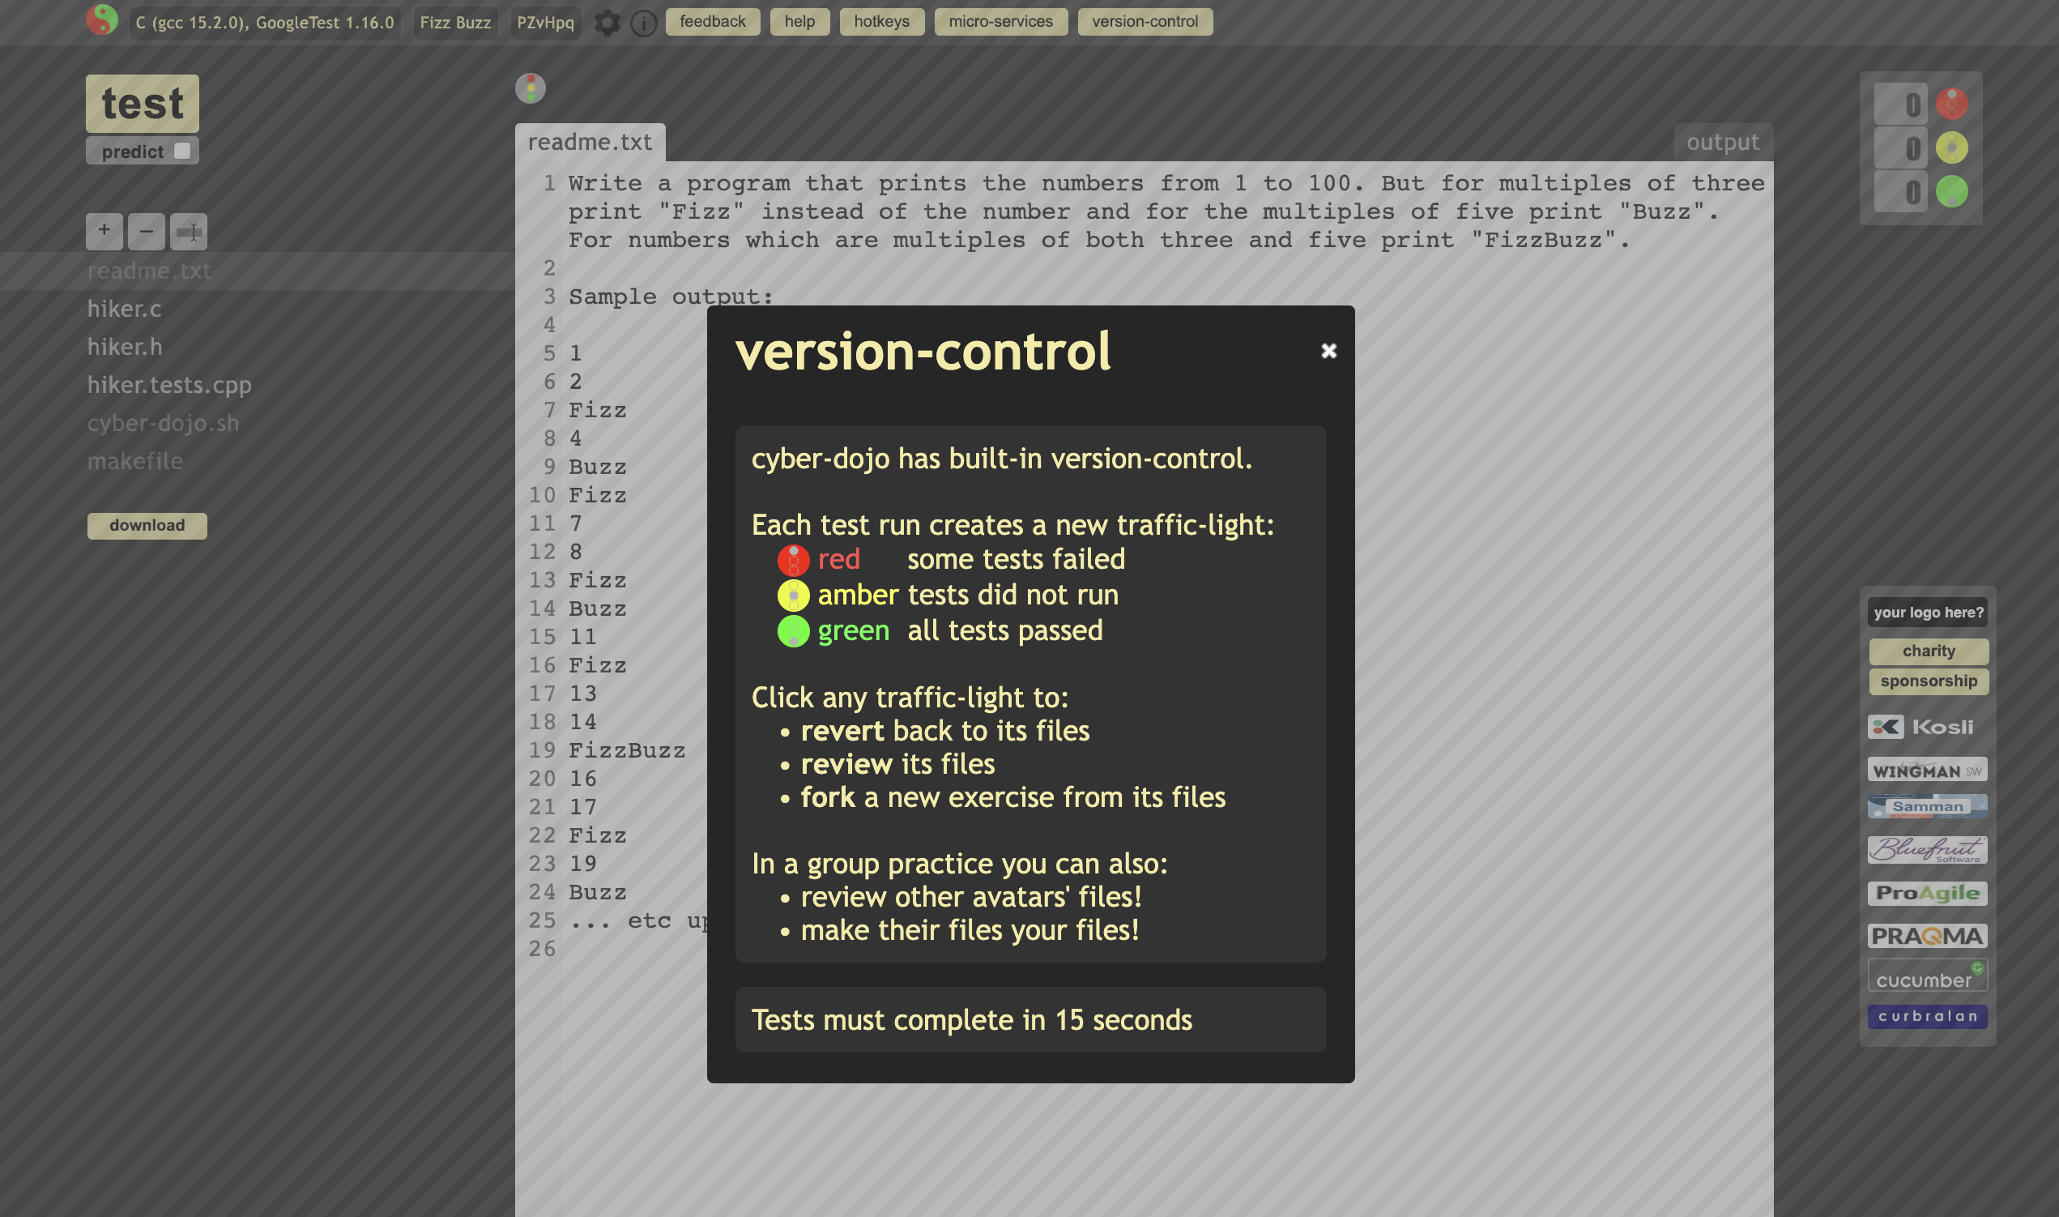Viewport: 2059px width, 1217px height.
Task: Click the traffic-light icon above readme tab
Action: [531, 88]
